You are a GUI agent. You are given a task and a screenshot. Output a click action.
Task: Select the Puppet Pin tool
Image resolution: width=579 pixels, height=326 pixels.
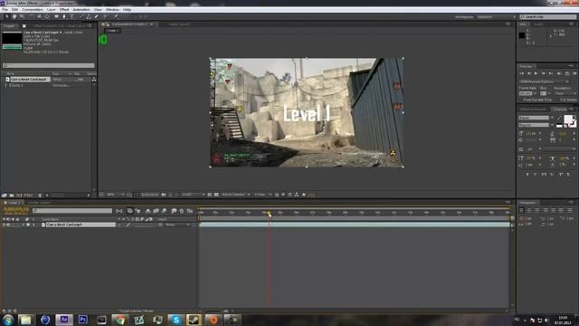tap(116, 16)
